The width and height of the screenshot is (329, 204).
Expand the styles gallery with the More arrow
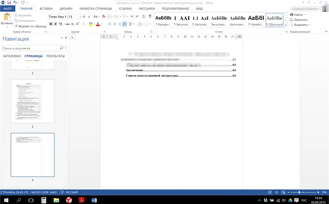coord(286,25)
